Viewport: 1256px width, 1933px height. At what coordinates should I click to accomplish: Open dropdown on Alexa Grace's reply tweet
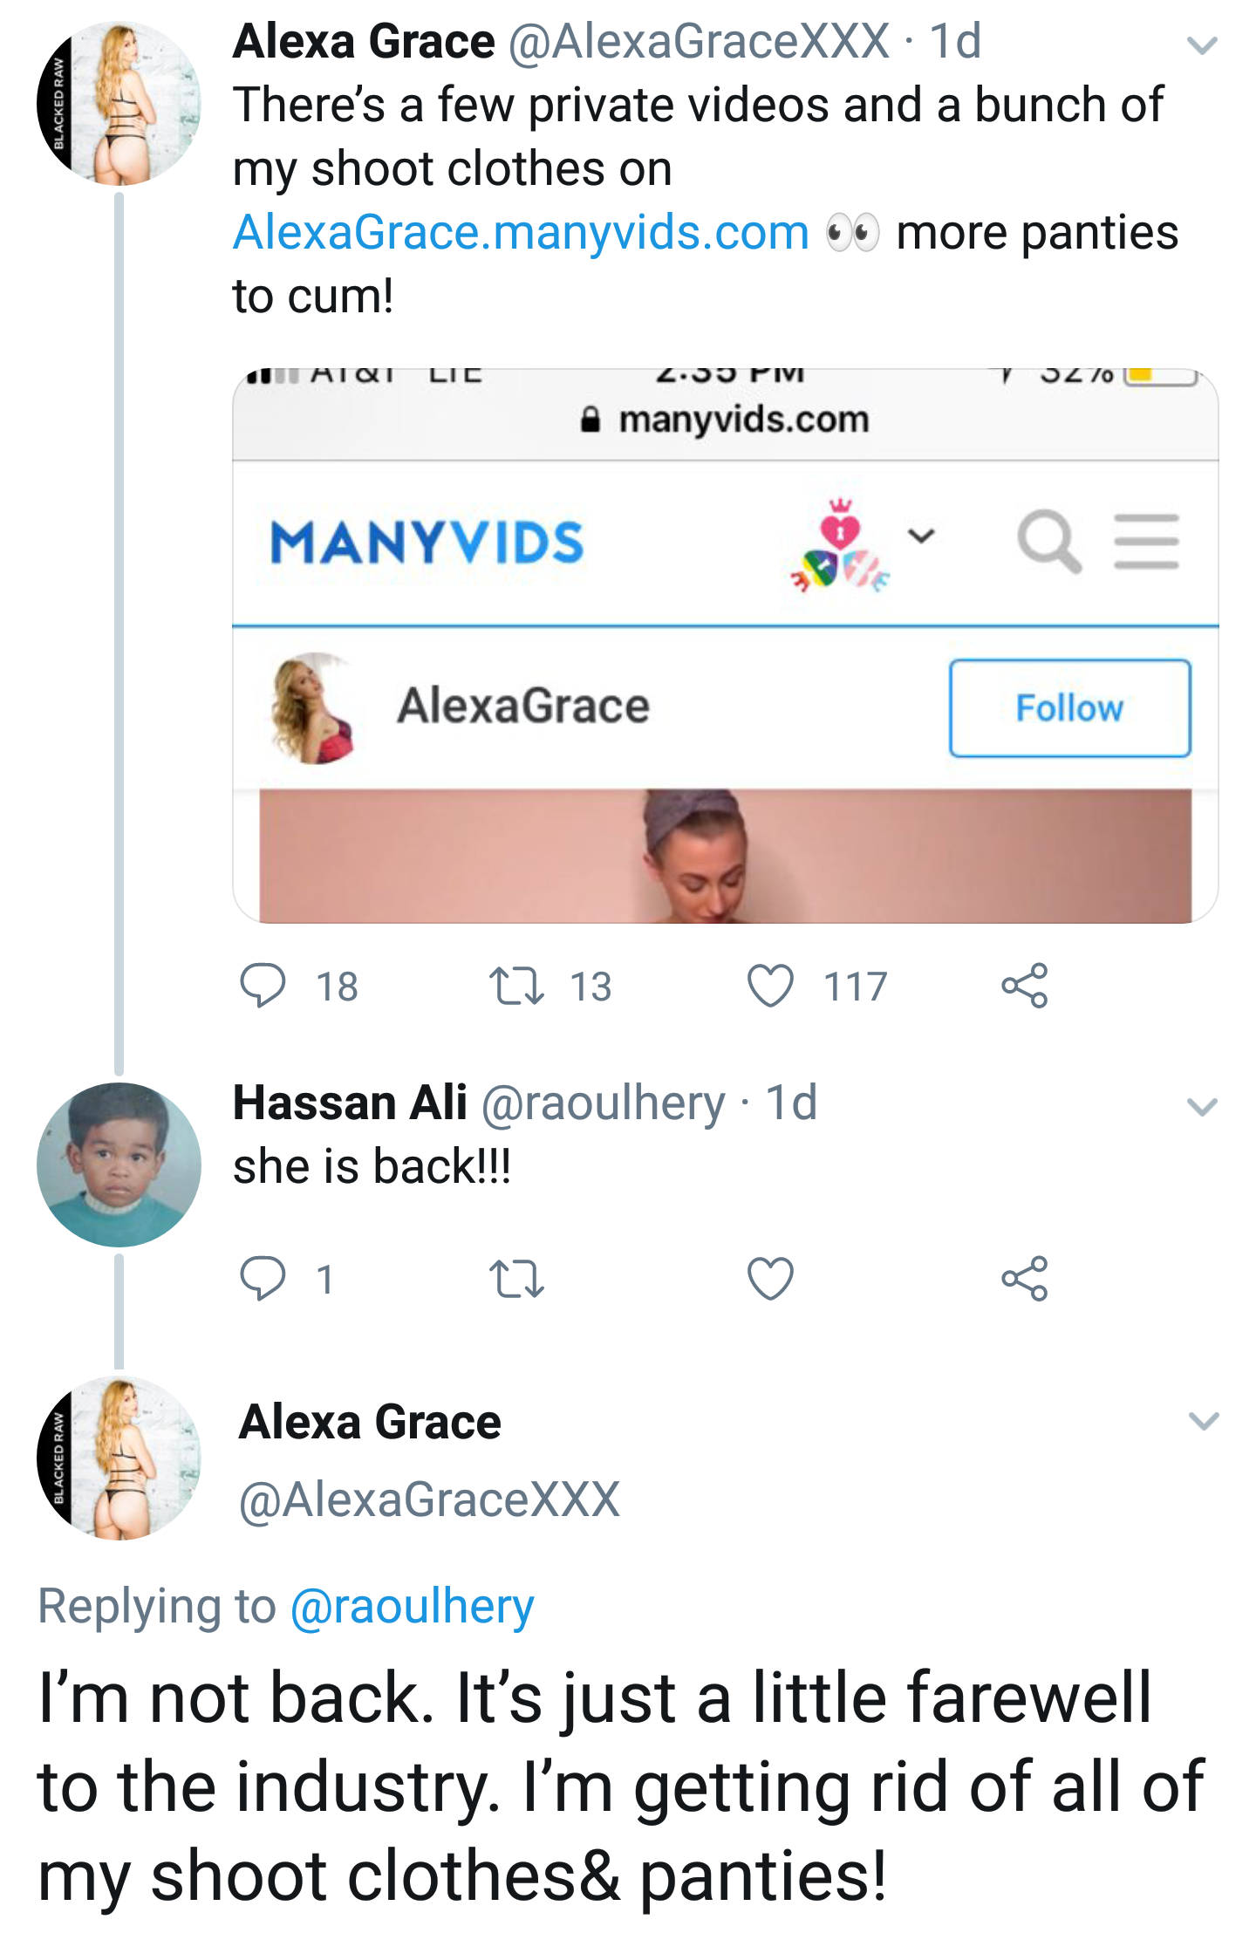[x=1203, y=1422]
